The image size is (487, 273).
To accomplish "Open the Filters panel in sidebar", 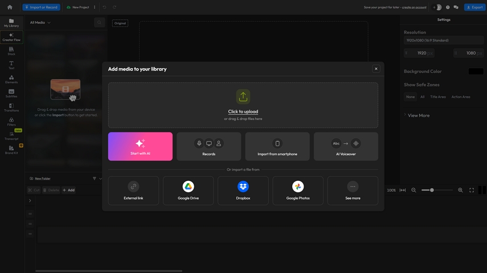I will click(x=11, y=122).
